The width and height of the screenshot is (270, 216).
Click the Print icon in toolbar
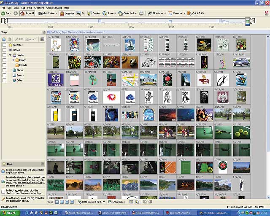[x=141, y=13]
